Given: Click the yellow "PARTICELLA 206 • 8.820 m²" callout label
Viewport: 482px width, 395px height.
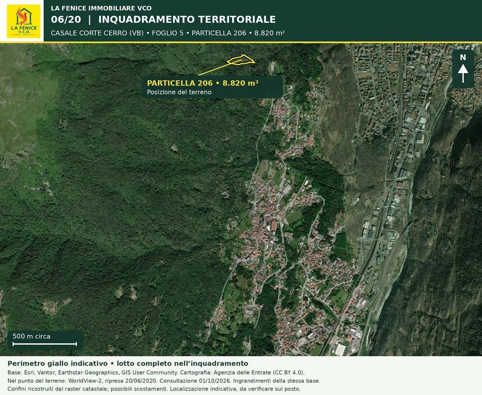Looking at the screenshot, I should coord(202,83).
